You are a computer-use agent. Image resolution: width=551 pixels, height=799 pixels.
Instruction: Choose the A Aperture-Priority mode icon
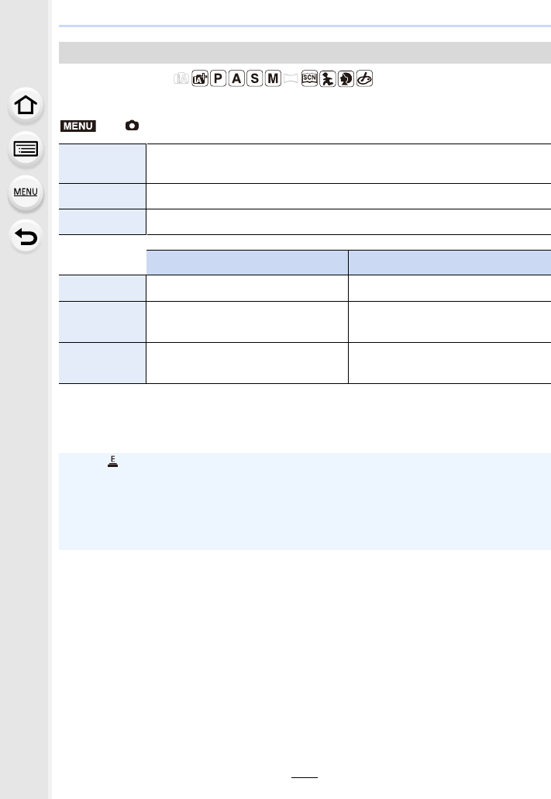(236, 78)
